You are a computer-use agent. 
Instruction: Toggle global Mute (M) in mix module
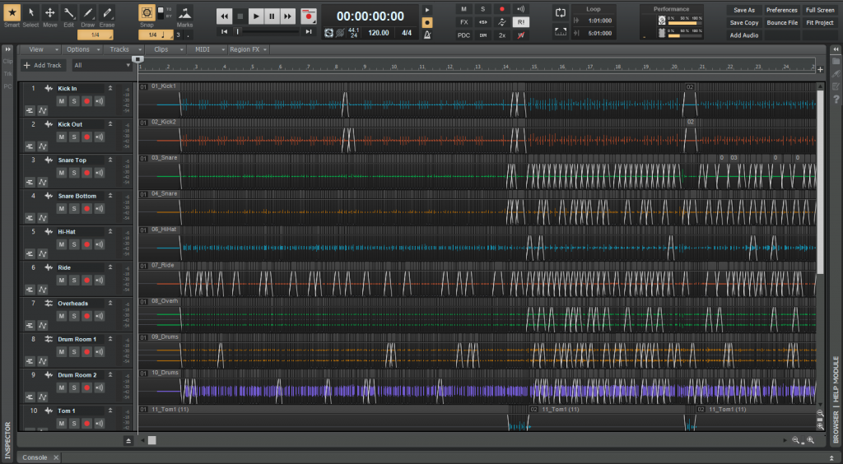pyautogui.click(x=463, y=9)
